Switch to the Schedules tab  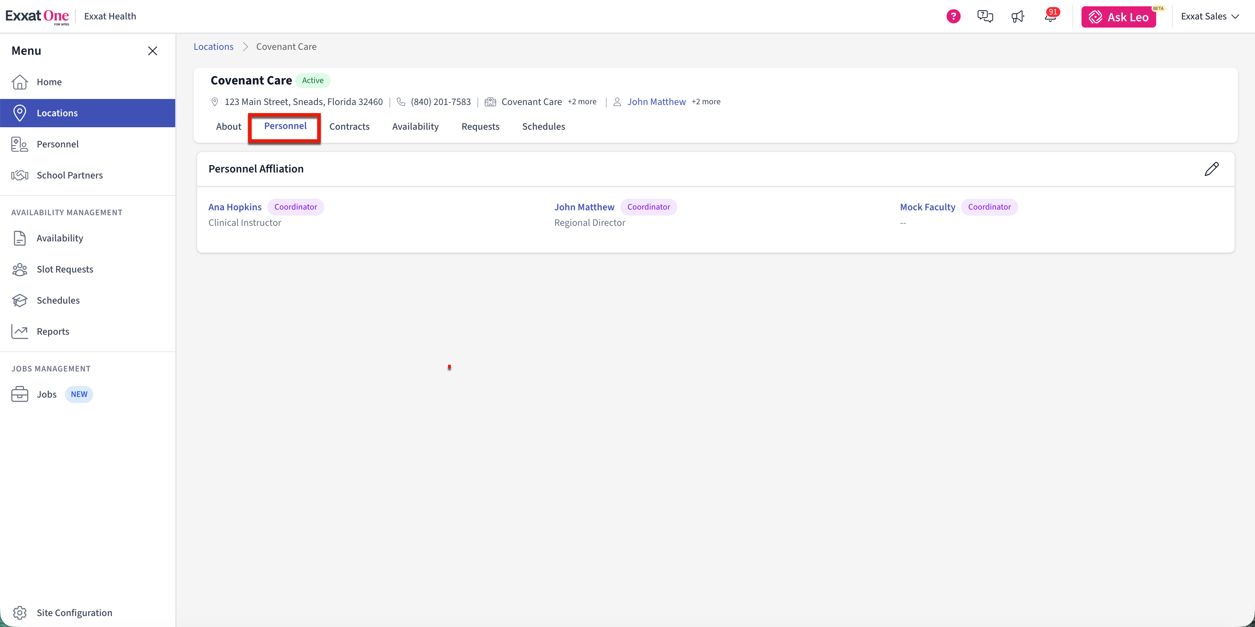click(544, 127)
